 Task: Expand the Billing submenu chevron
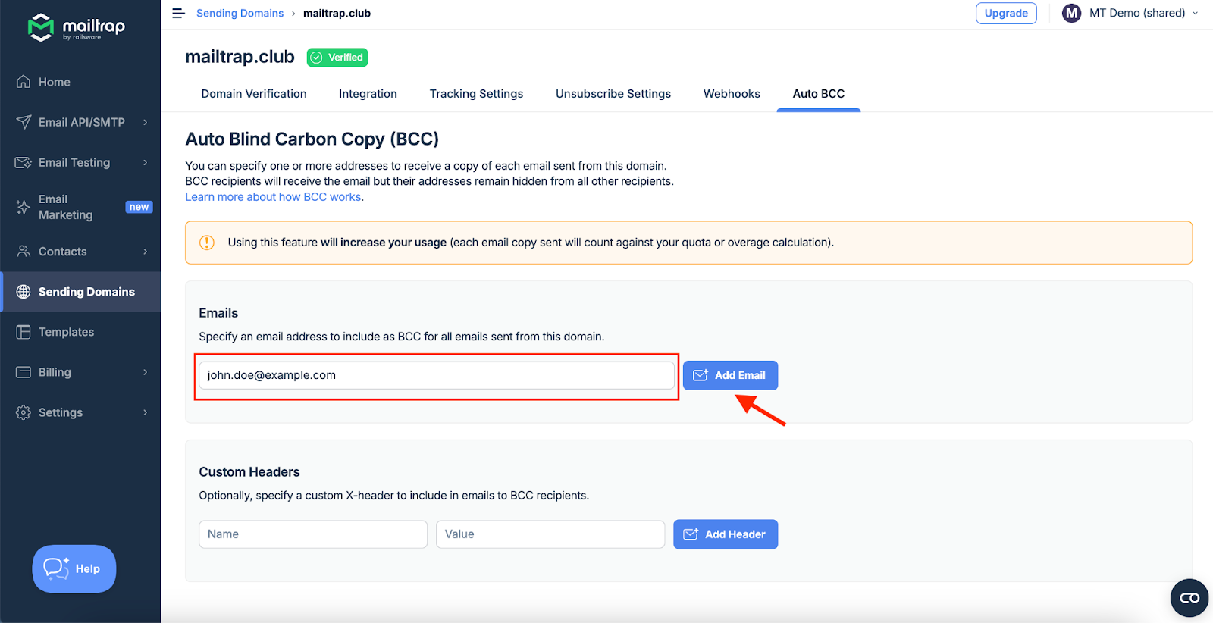[x=146, y=372]
